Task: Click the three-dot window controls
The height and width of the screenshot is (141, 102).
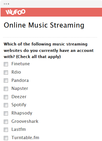Action: click(x=6, y=4)
